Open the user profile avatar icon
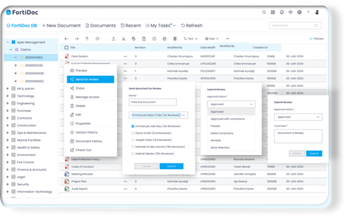The width and height of the screenshot is (347, 218). click(317, 13)
